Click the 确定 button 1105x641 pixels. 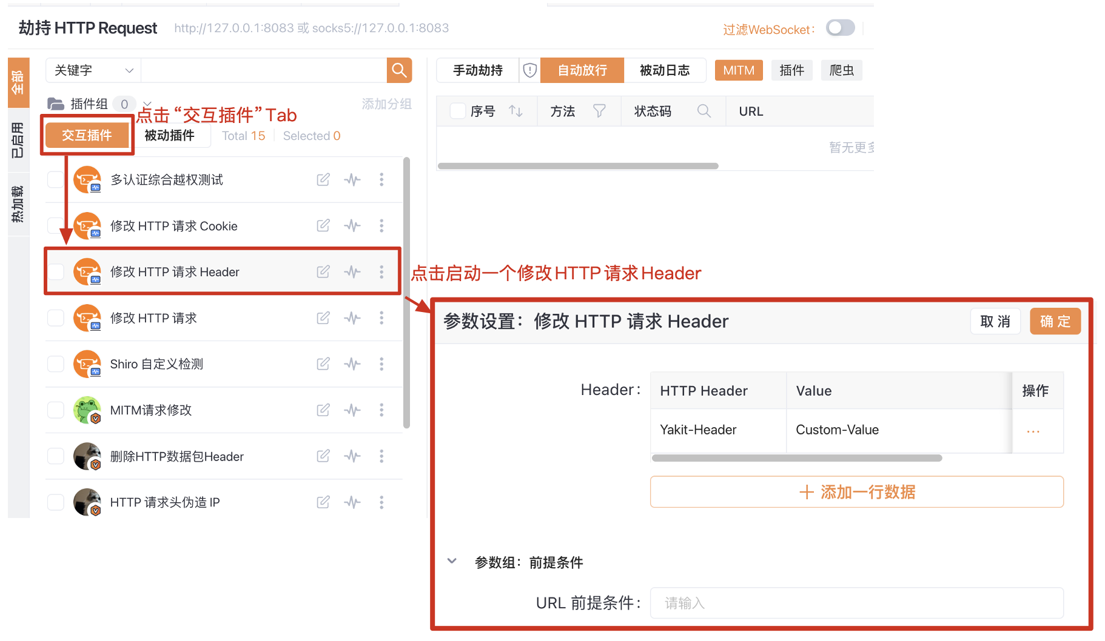(x=1055, y=321)
